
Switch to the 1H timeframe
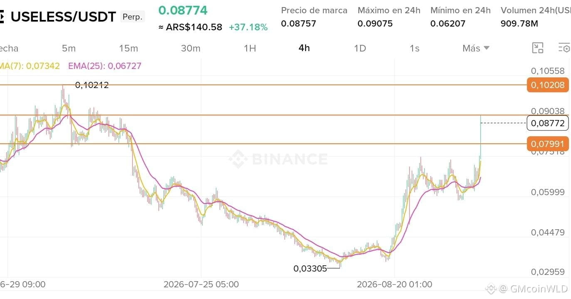[x=250, y=48]
